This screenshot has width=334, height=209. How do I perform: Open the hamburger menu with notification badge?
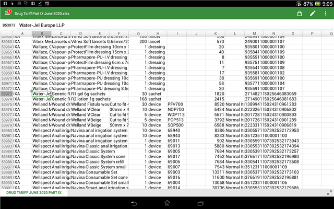point(8,13)
